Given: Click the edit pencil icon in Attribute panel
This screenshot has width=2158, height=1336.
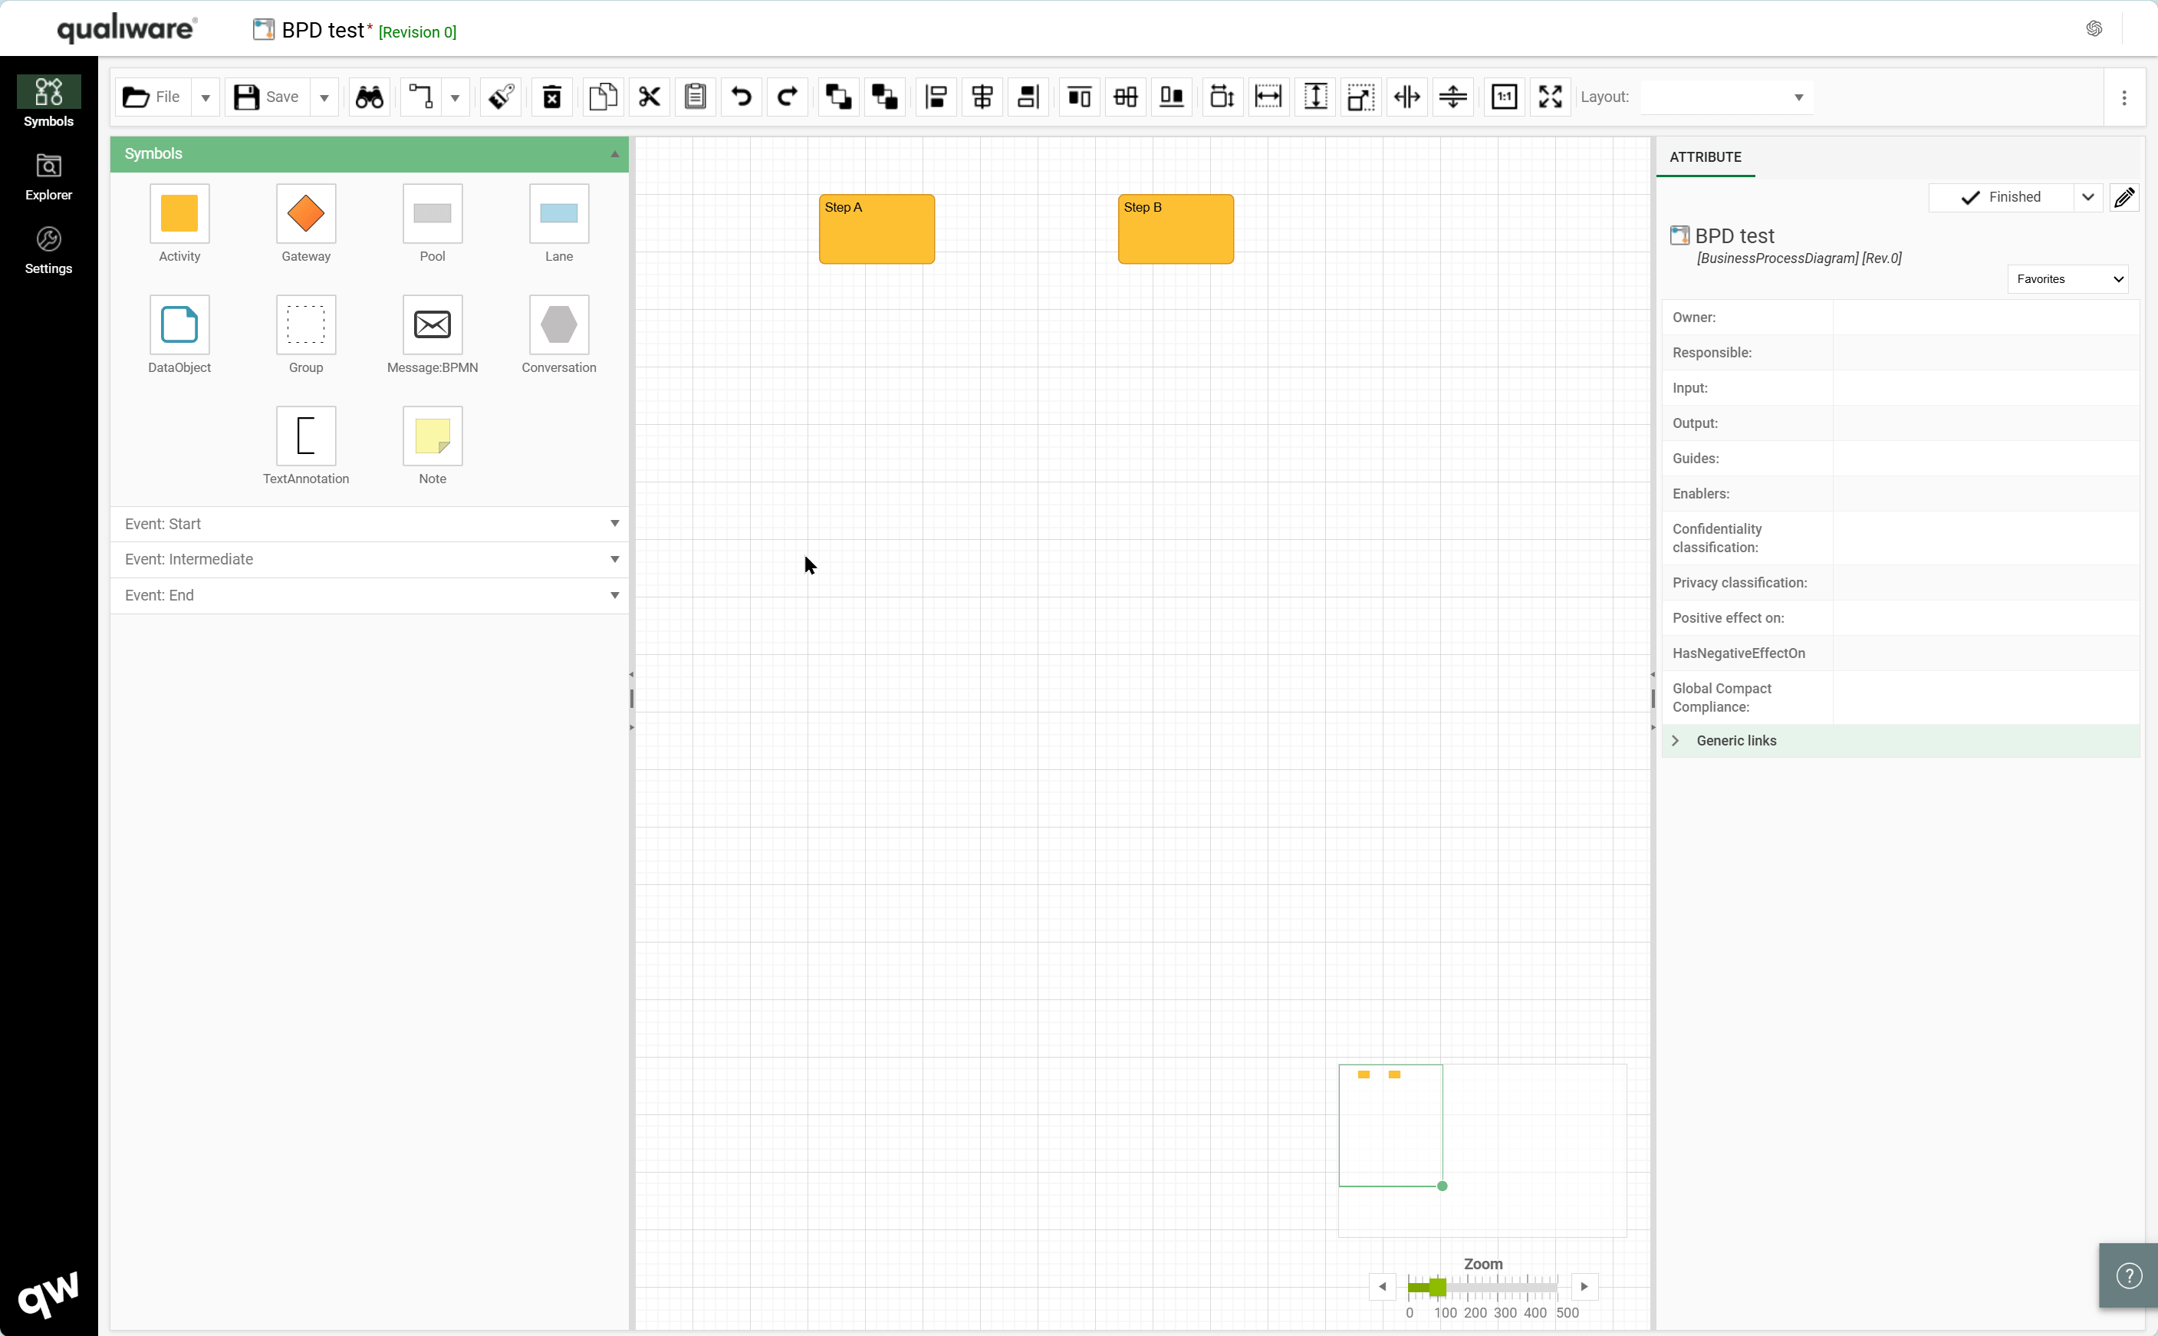Looking at the screenshot, I should pos(2124,197).
